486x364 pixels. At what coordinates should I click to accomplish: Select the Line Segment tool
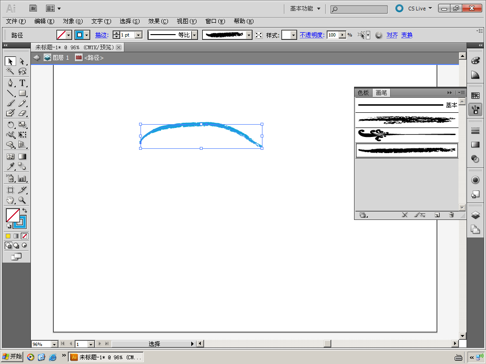click(x=10, y=93)
